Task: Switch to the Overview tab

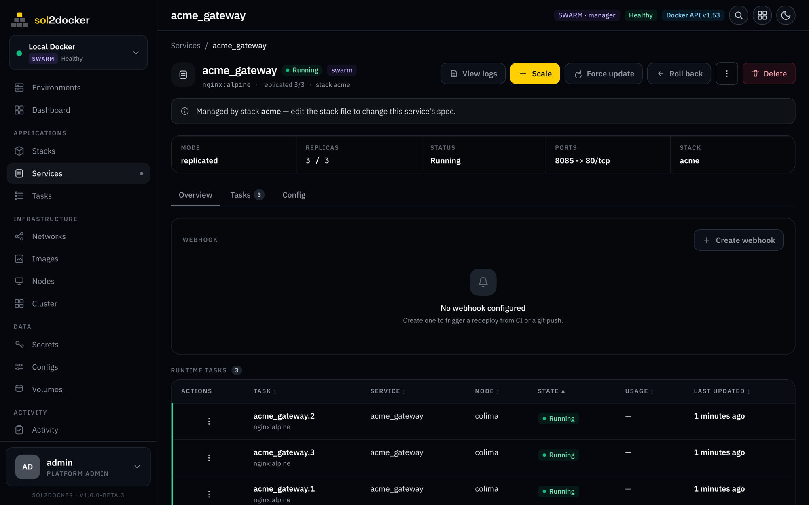Action: click(195, 195)
